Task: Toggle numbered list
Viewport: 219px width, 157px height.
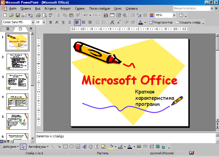Action: tap(98, 22)
